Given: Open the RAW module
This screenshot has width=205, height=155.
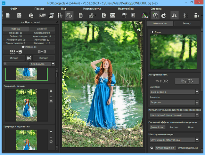Looking at the screenshot, I should [43, 16].
